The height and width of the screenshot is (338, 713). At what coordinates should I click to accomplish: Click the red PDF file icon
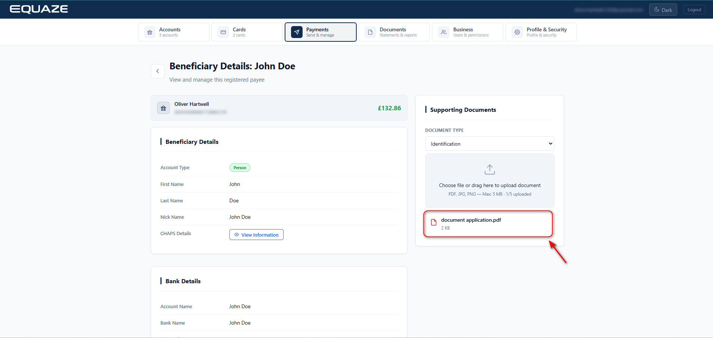point(434,222)
